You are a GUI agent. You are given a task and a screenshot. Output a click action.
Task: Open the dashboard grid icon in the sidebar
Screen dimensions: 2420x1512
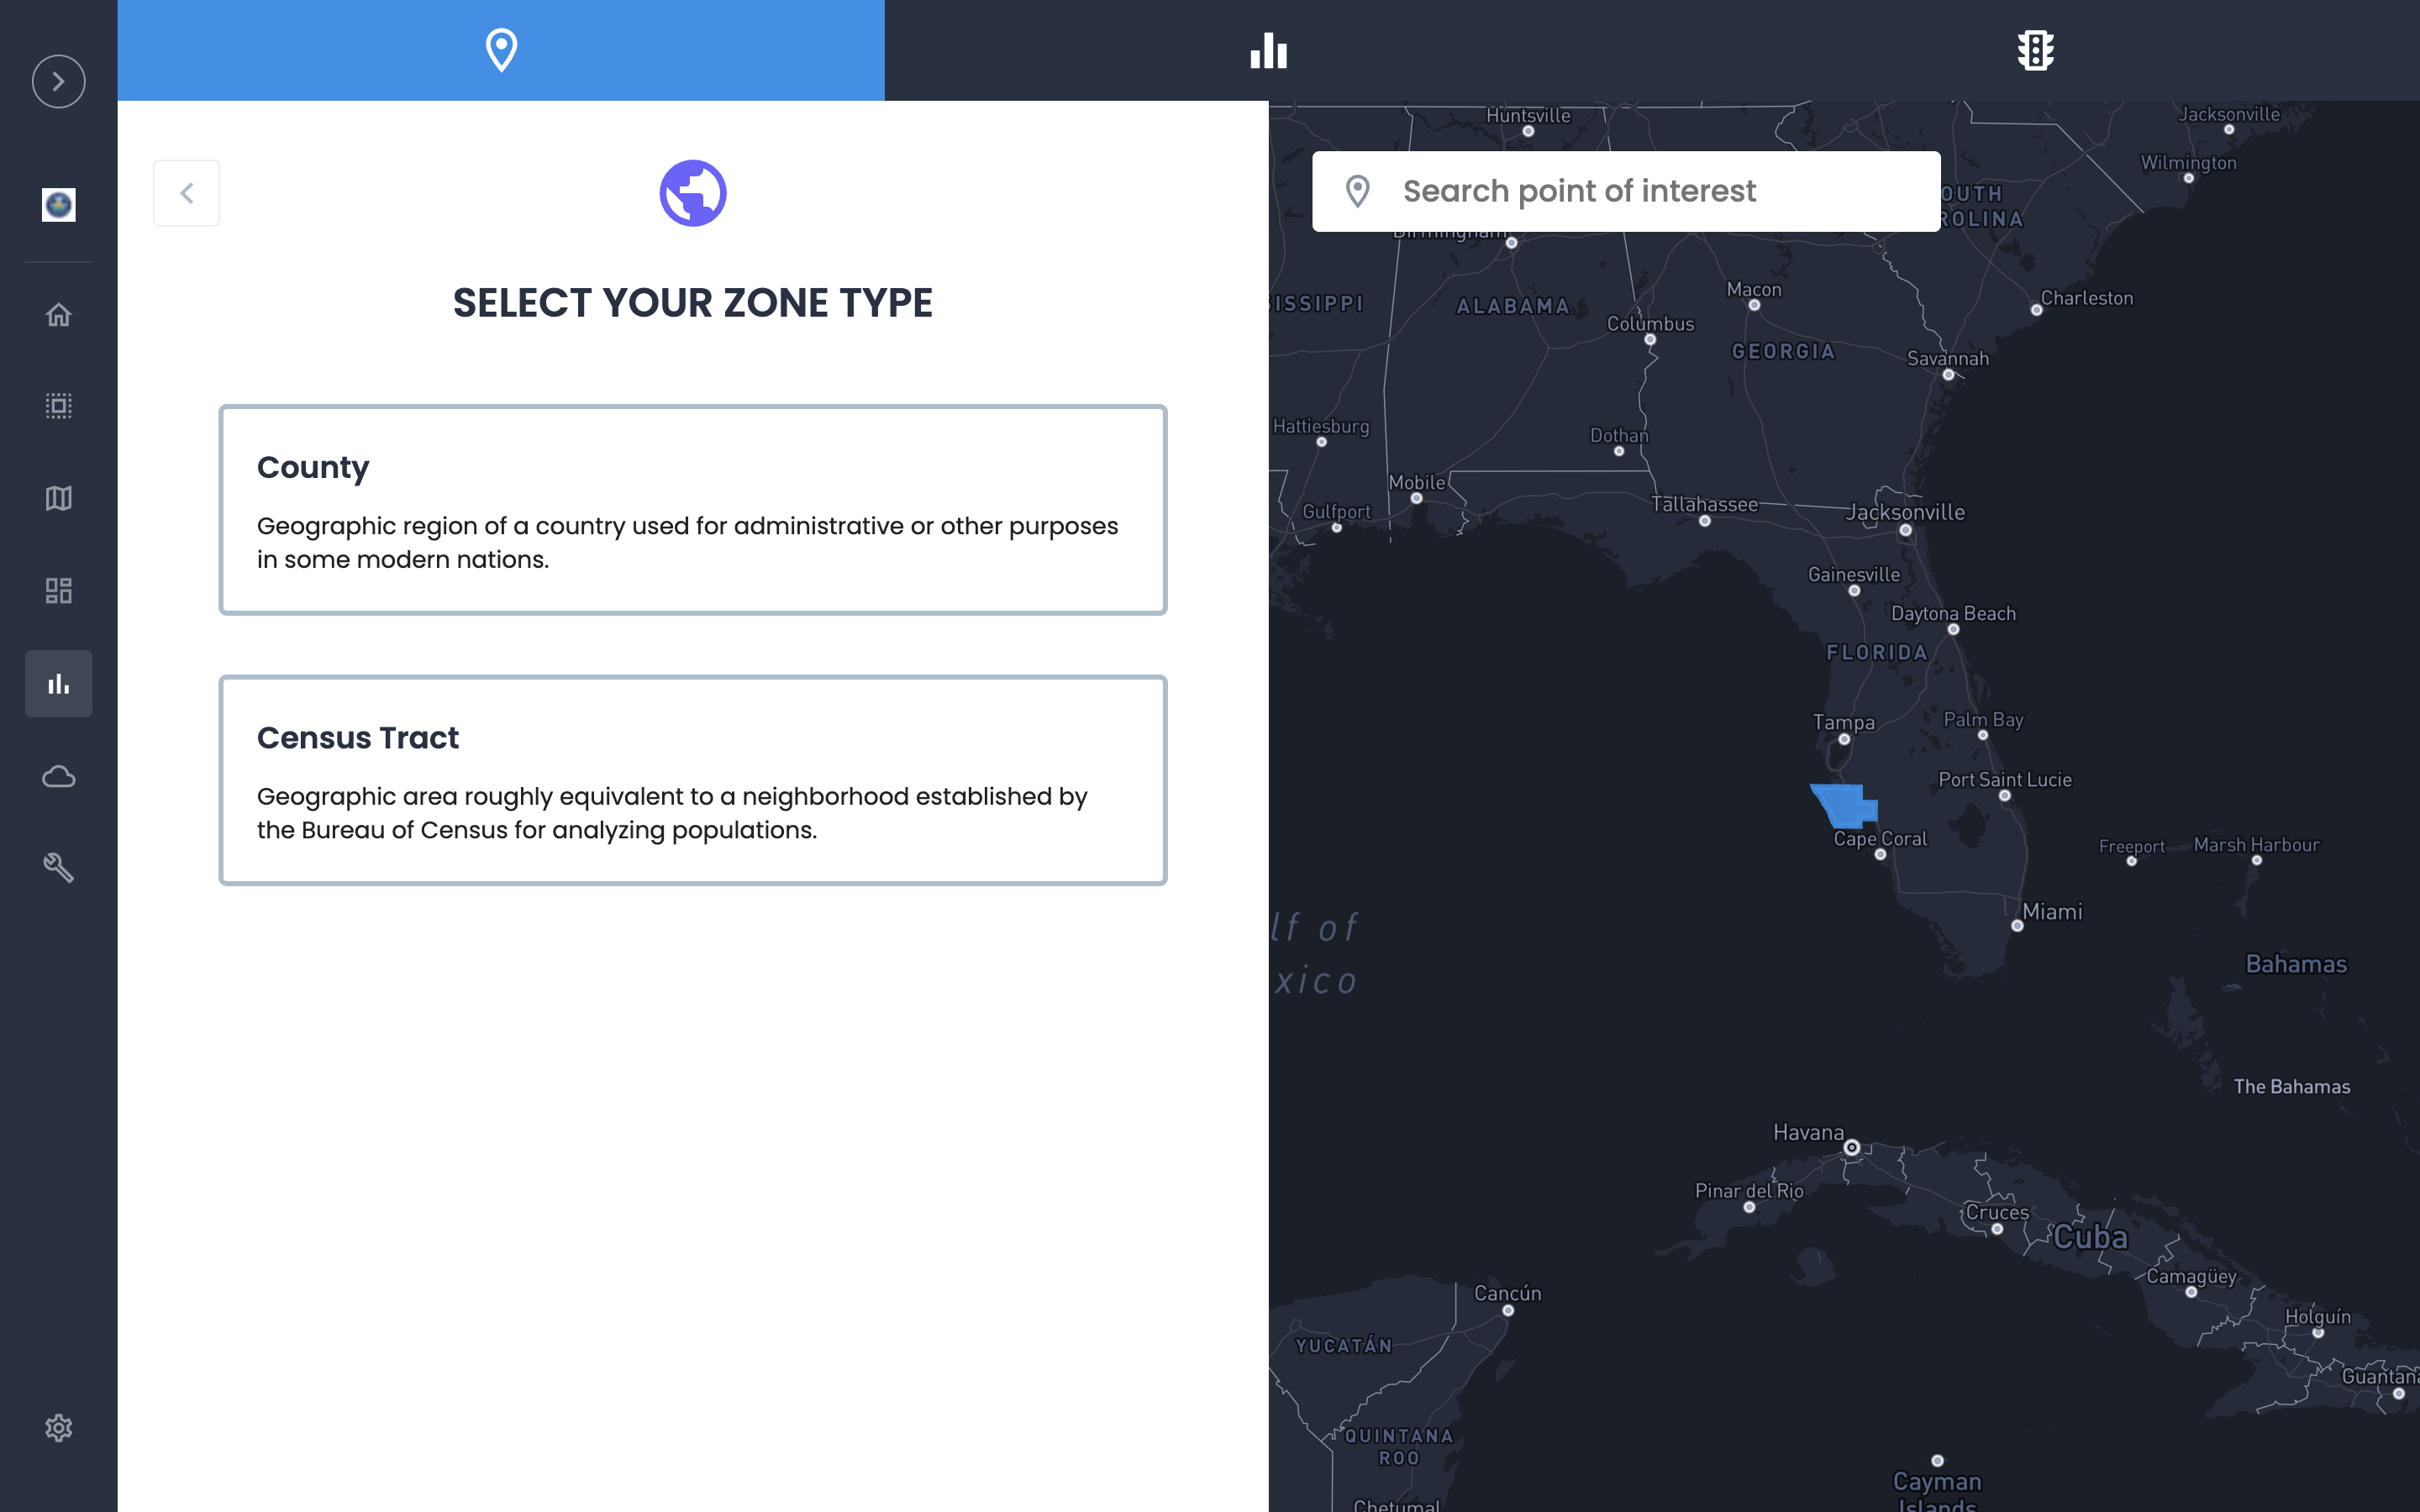(58, 591)
